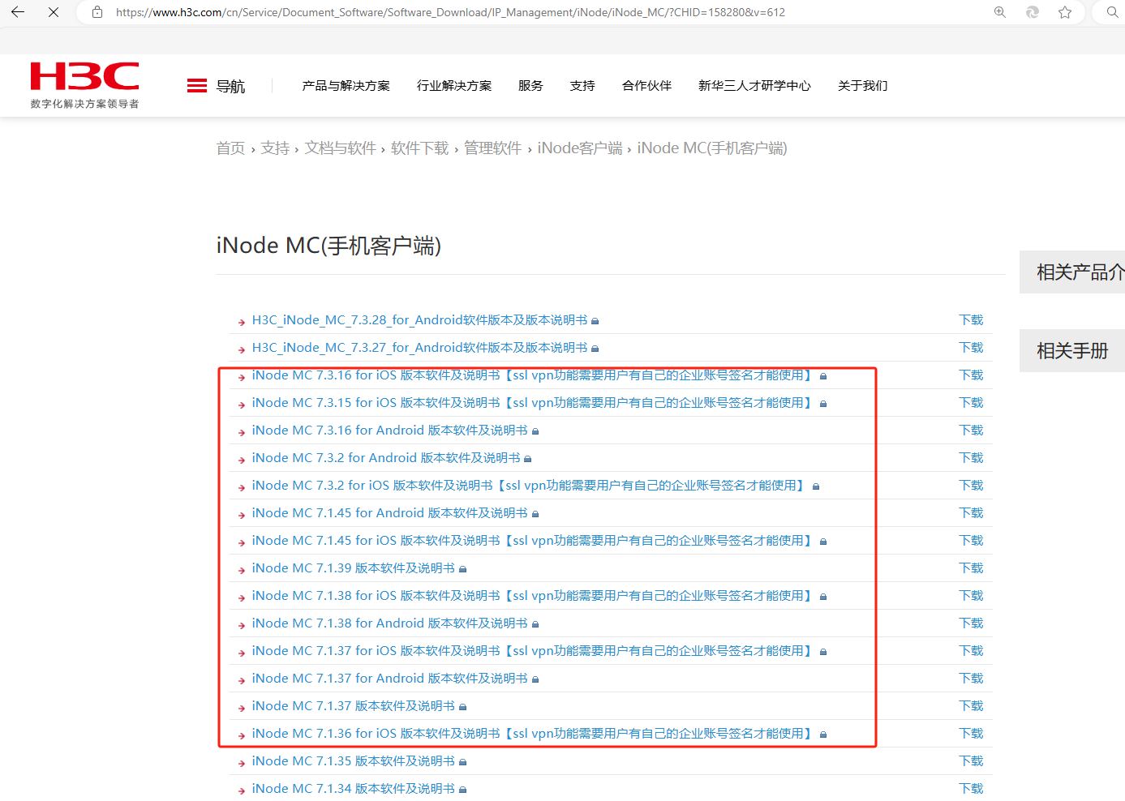
Task: Open iNode MC 7.3.2 for Android link
Action: click(386, 458)
